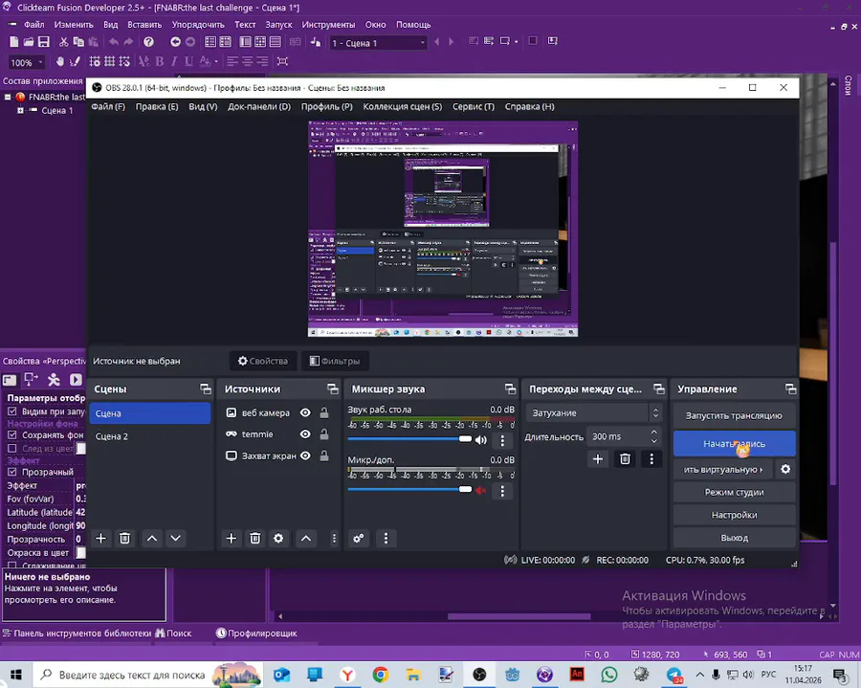This screenshot has height=688, width=861.
Task: Mute desktop audio speaker icon
Action: coord(481,440)
